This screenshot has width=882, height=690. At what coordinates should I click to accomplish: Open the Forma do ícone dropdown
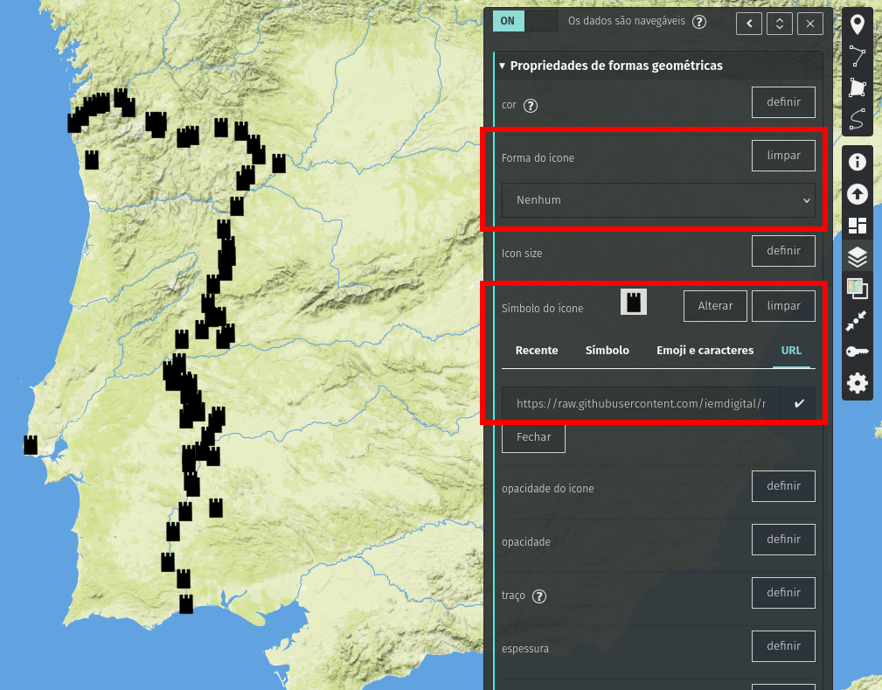[658, 200]
